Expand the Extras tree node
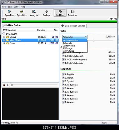This screenshot has width=119, height=130. coord(4,43)
